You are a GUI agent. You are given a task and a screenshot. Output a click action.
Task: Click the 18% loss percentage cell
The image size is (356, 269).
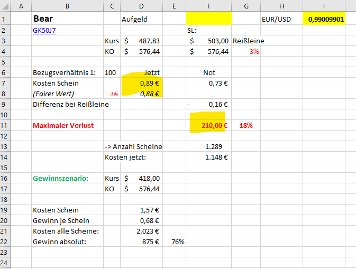pos(246,126)
